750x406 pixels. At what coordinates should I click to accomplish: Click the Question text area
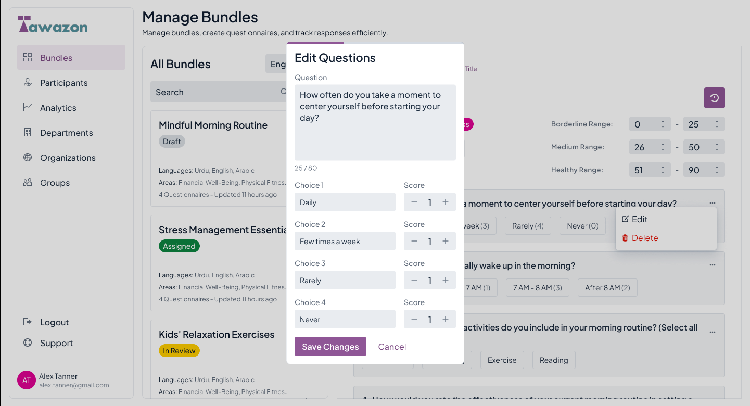click(x=375, y=122)
